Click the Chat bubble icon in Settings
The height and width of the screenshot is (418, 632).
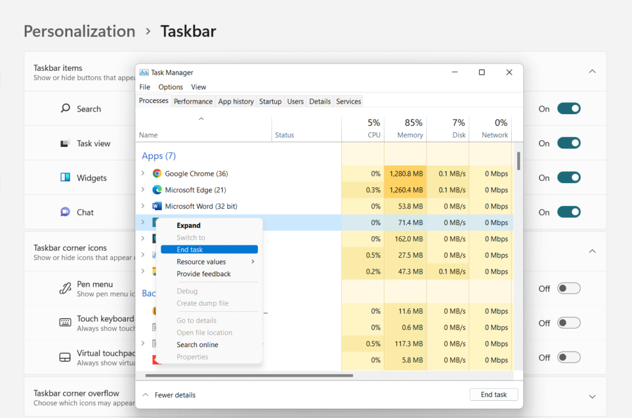click(x=65, y=212)
